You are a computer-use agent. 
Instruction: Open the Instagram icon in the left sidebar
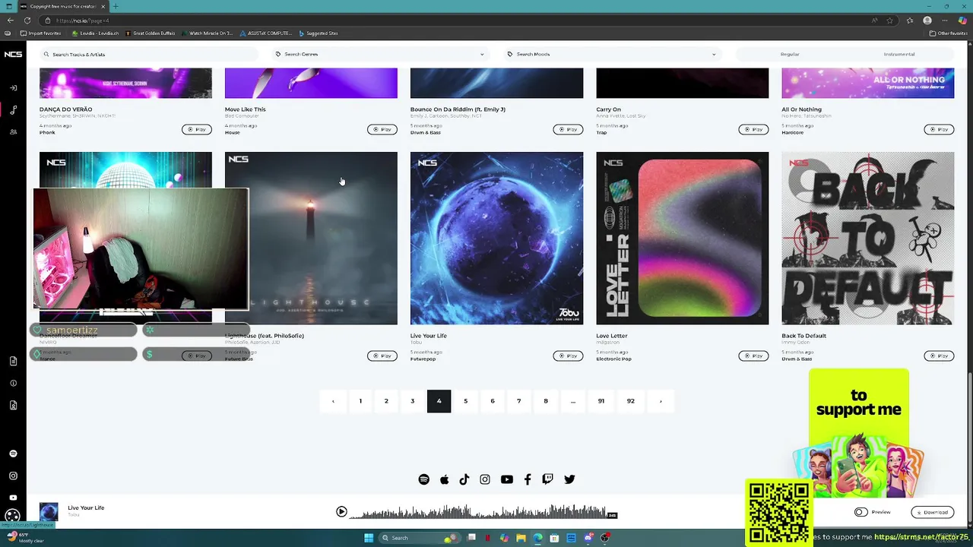[x=13, y=476]
